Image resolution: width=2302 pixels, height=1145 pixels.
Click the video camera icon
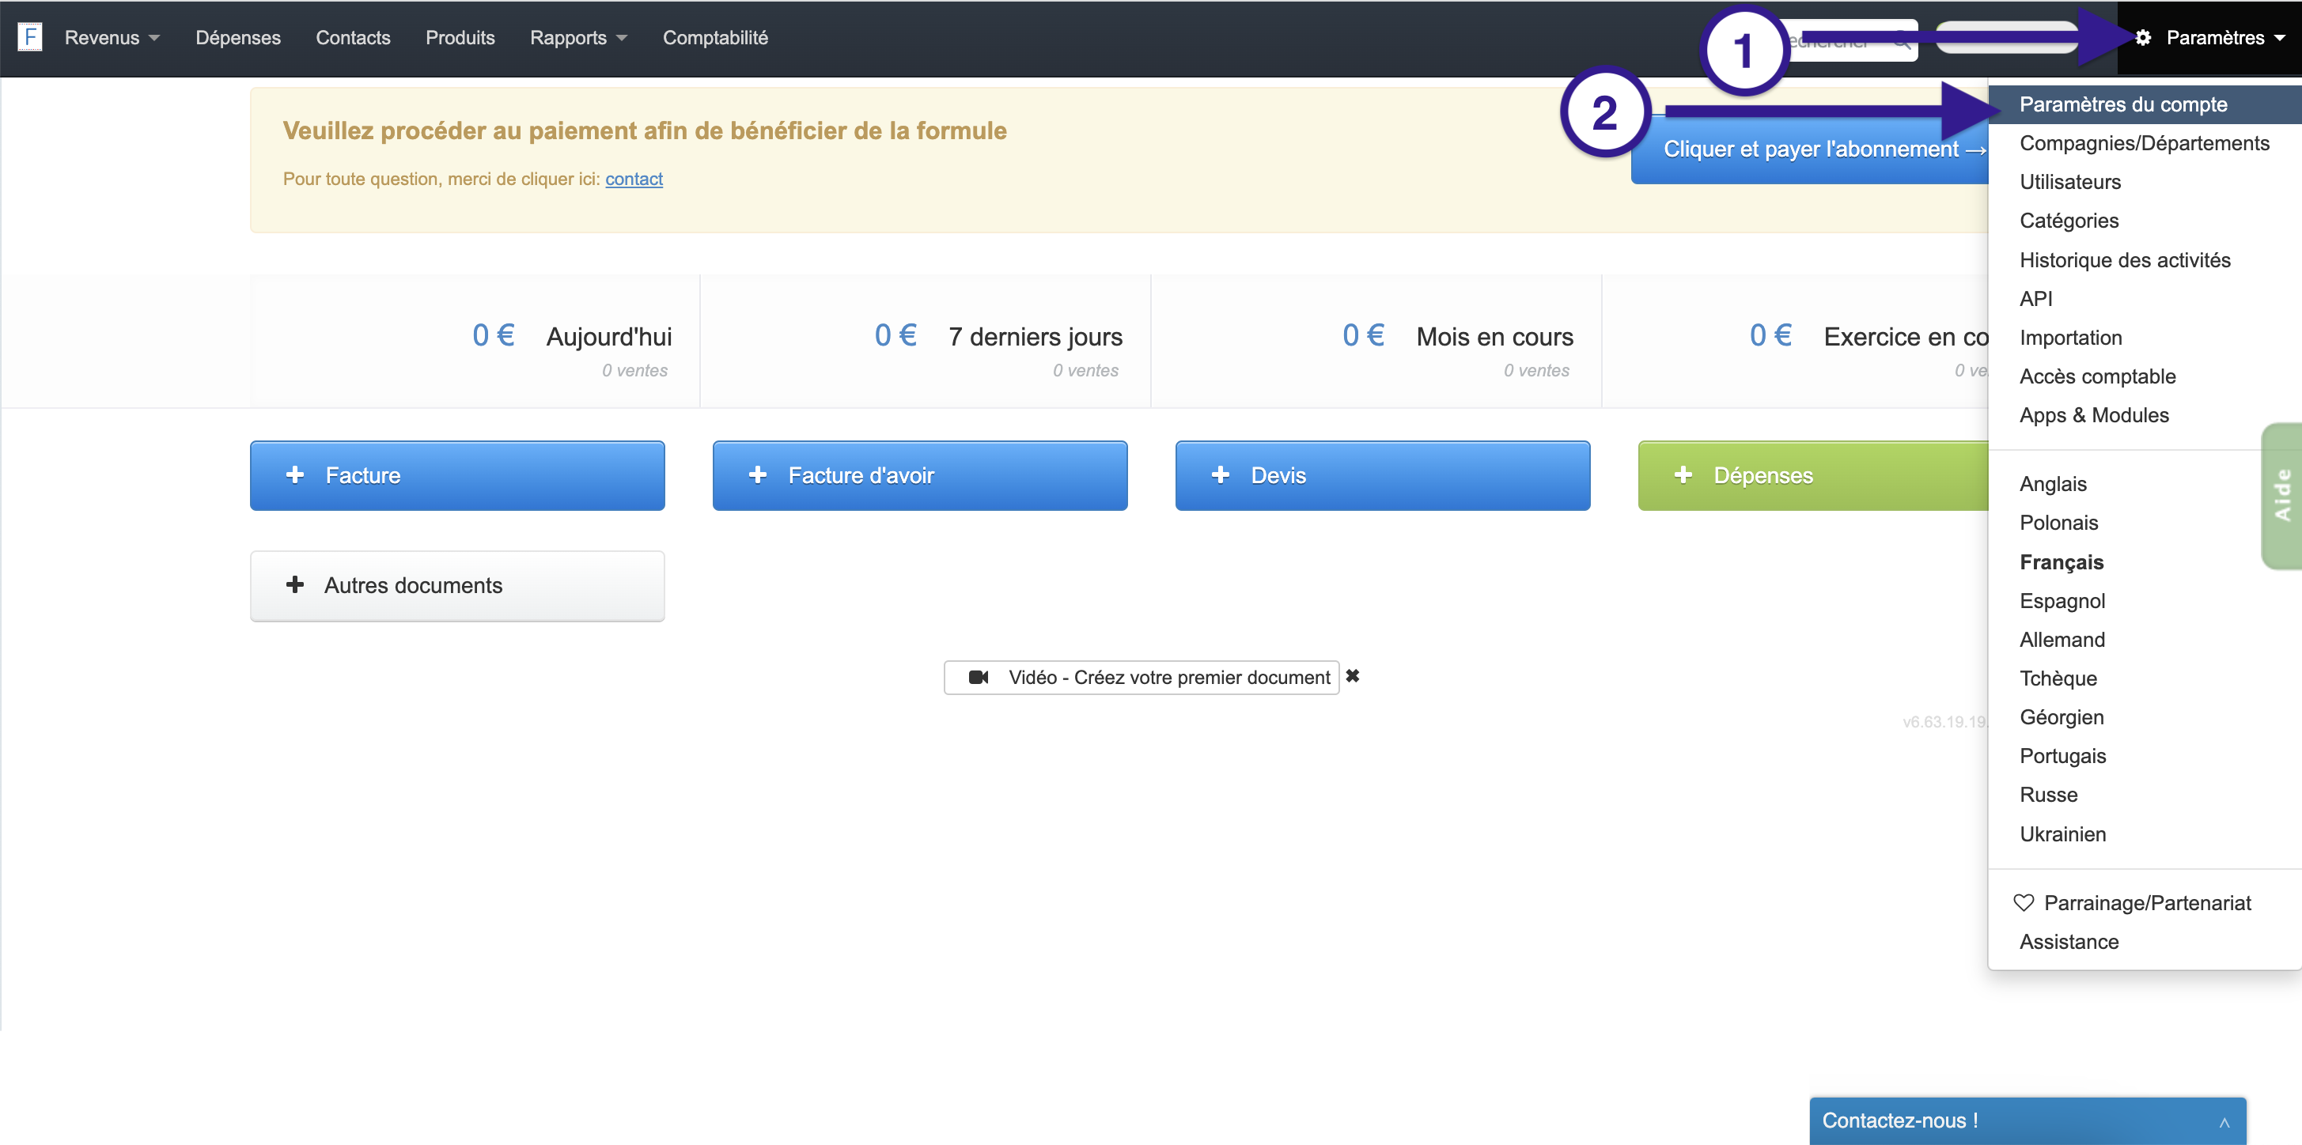979,677
